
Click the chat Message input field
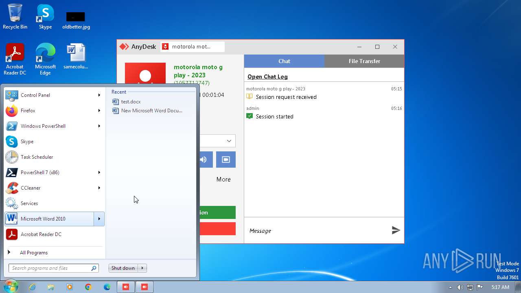[317, 231]
